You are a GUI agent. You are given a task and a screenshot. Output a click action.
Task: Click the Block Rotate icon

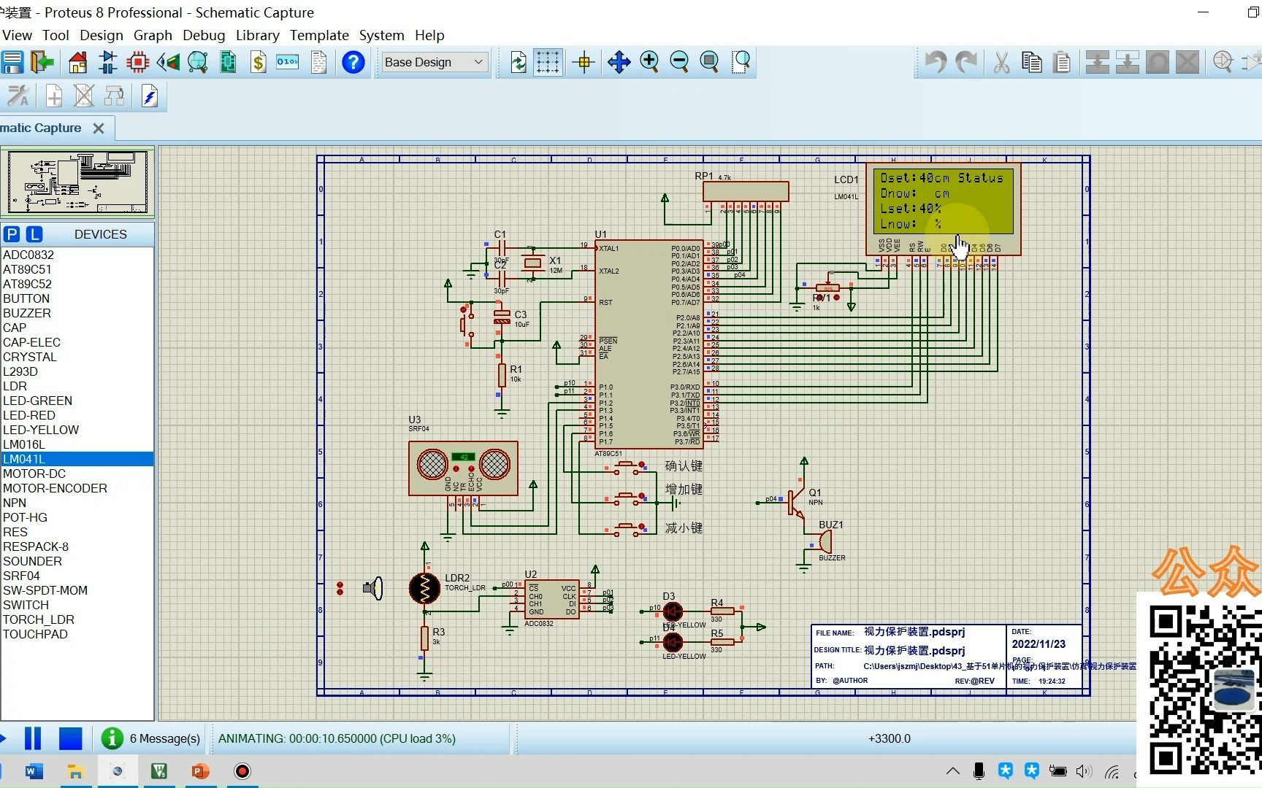(1157, 62)
